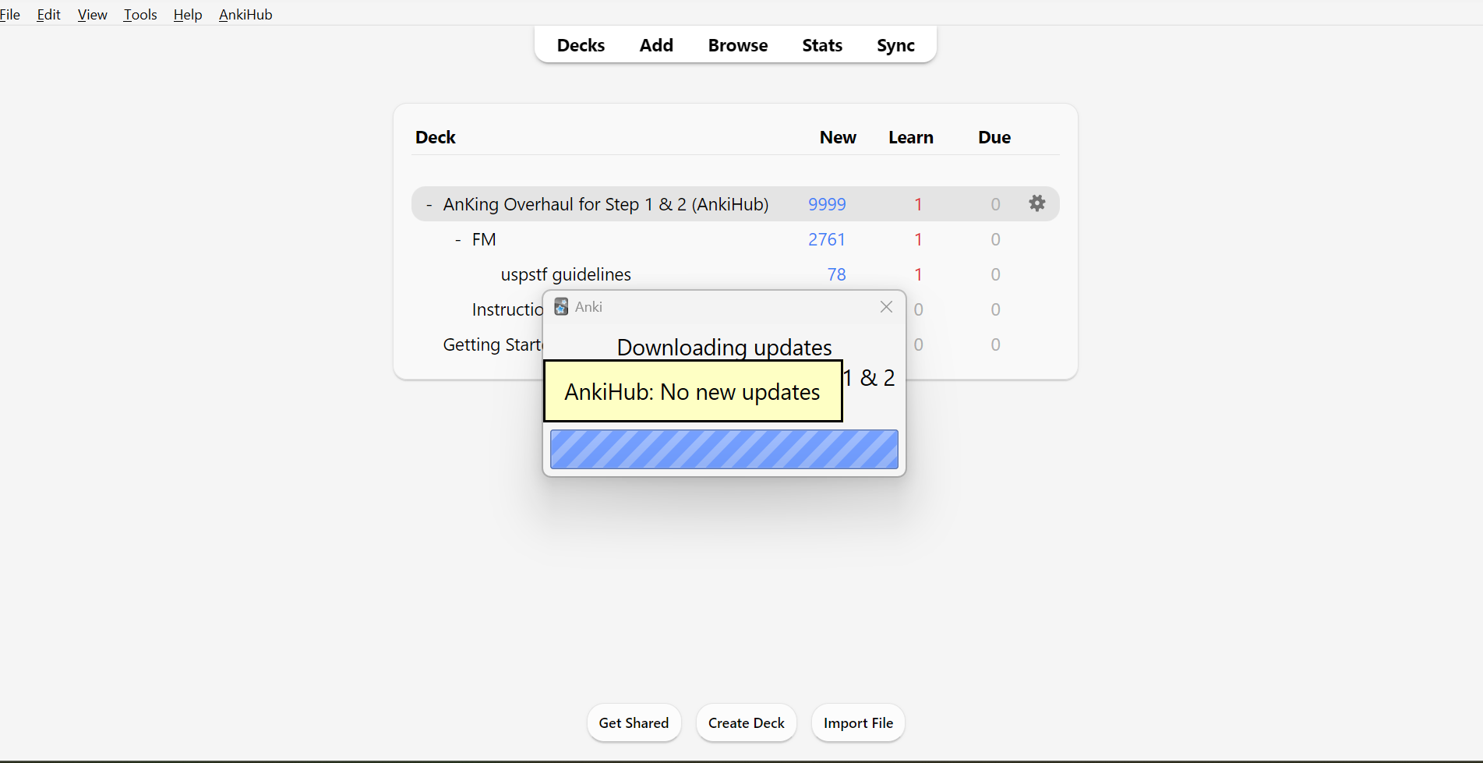Click Sync in the top toolbar
1483x763 pixels.
[895, 45]
